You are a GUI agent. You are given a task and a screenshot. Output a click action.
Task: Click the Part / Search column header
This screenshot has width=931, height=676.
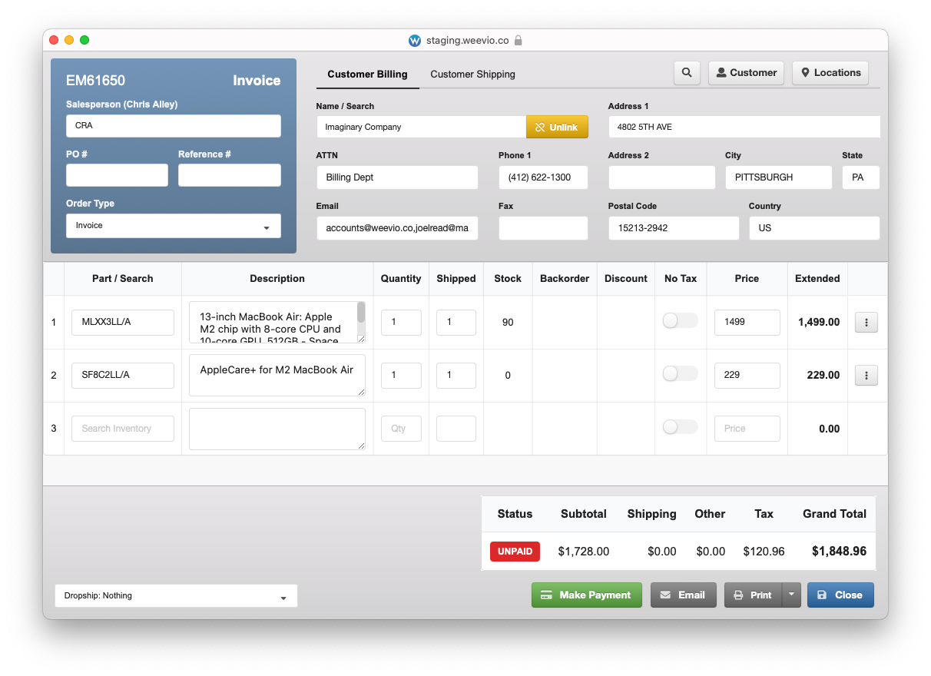click(x=123, y=279)
